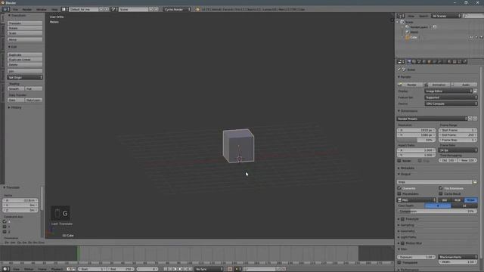Click the output folder browse icon
This screenshot has width=484, height=272.
point(475,182)
